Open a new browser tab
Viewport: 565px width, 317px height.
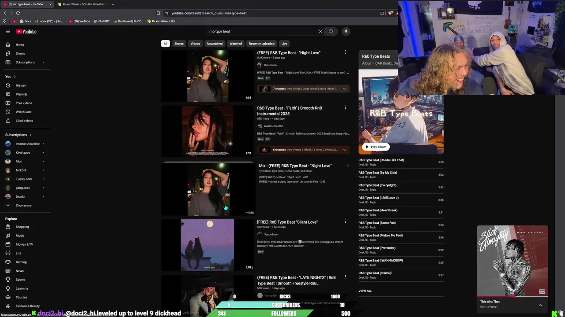tap(113, 4)
